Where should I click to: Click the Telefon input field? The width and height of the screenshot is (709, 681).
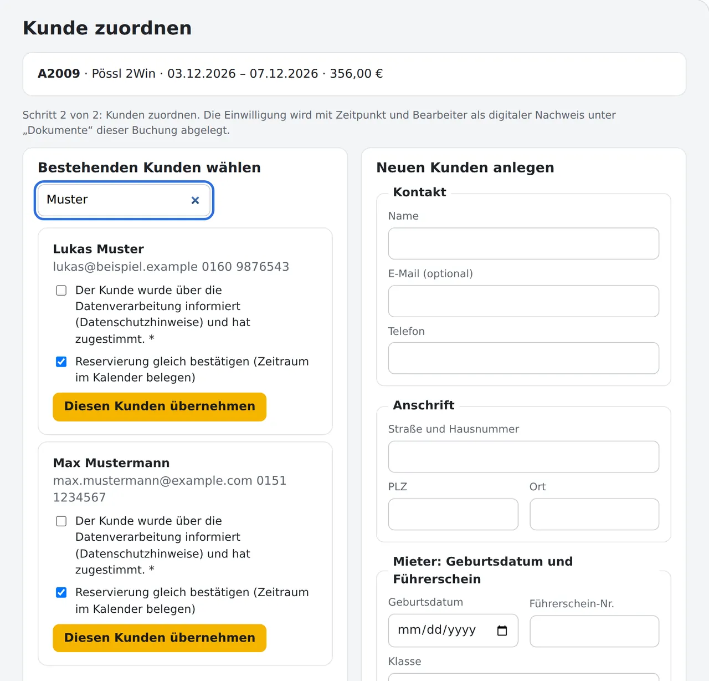[x=523, y=358]
